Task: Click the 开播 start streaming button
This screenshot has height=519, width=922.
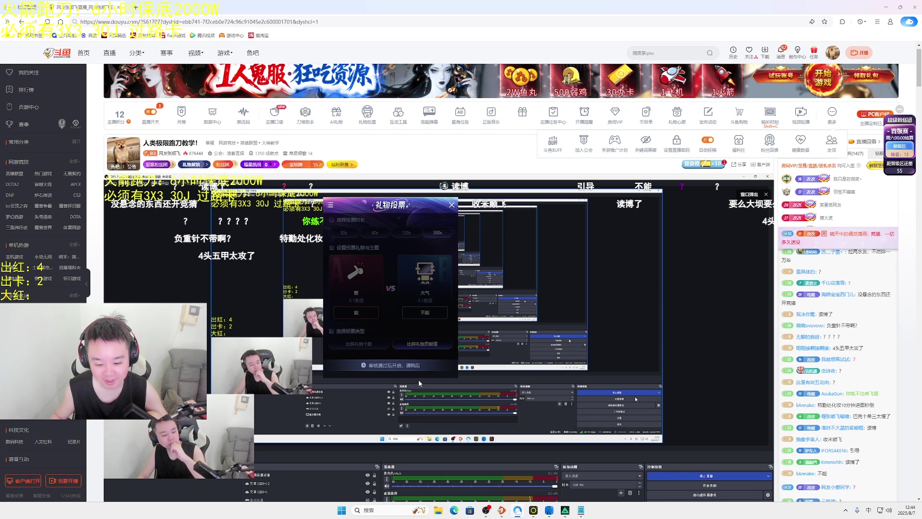Action: click(860, 53)
